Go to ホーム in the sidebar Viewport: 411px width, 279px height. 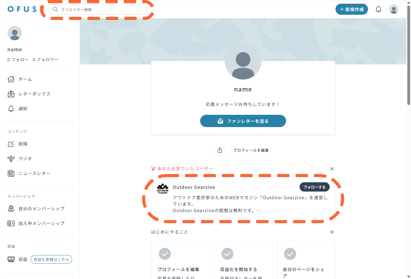25,79
